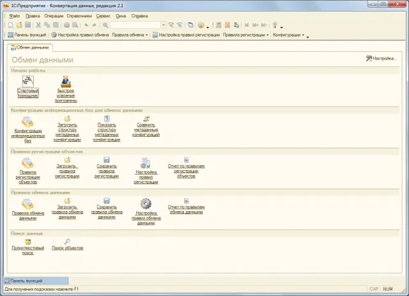The height and width of the screenshot is (296, 409).
Task: Open Отчет по правилам обмена данными link
Action: [186, 209]
